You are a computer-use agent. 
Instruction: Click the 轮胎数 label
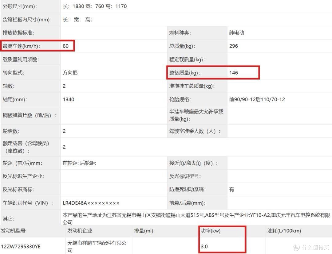click(11, 131)
